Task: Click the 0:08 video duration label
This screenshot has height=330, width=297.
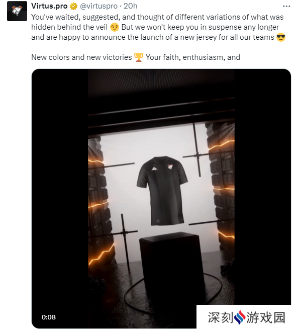Action: pos(49,317)
